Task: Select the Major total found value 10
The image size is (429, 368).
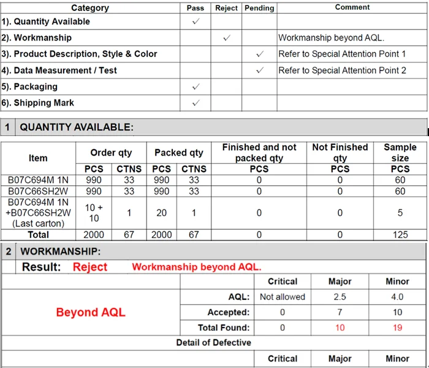Action: pyautogui.click(x=340, y=328)
